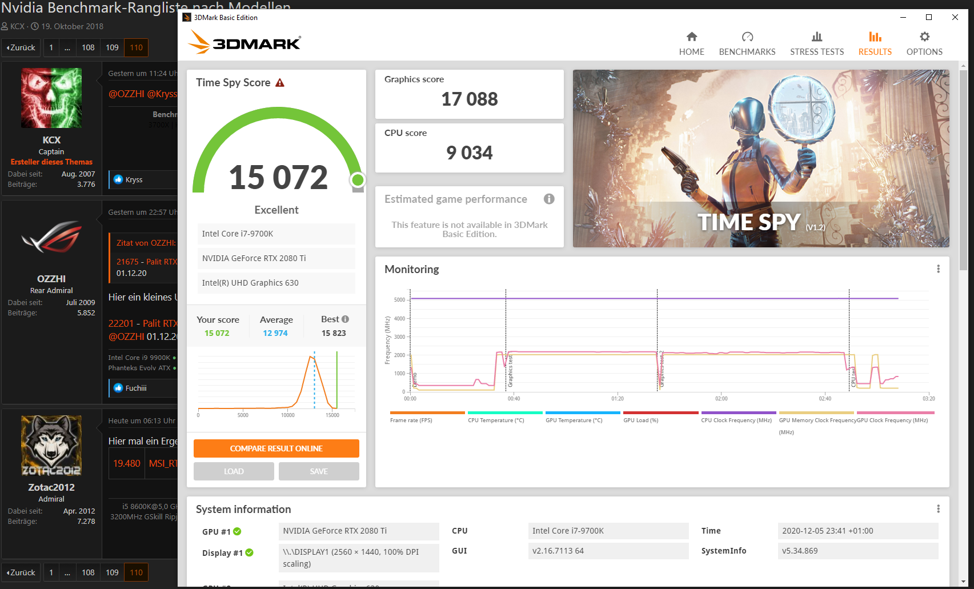Click top Zurück button in forum
The width and height of the screenshot is (974, 589).
[21, 47]
